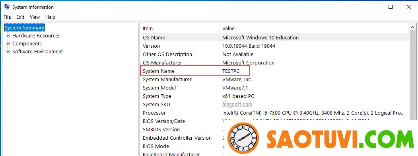Select the System Manufacturer row label
Screen dimensions: 418x156
[167, 80]
